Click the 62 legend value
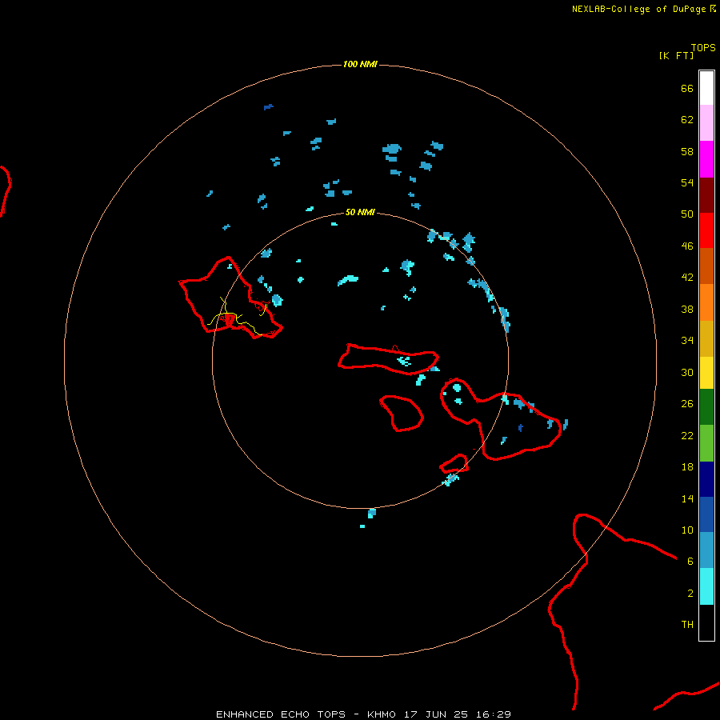 pyautogui.click(x=687, y=120)
